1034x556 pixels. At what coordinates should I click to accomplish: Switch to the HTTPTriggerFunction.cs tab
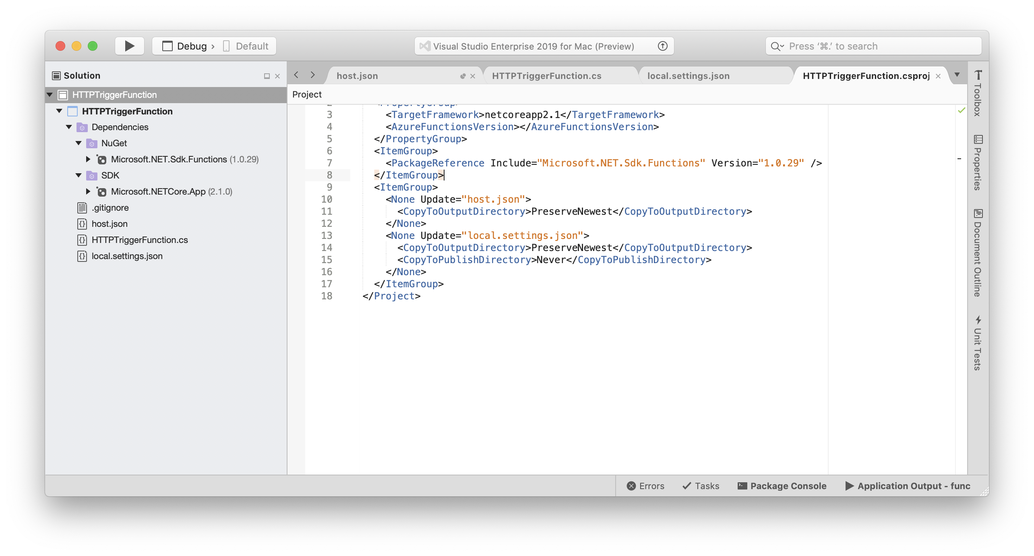[x=548, y=75]
